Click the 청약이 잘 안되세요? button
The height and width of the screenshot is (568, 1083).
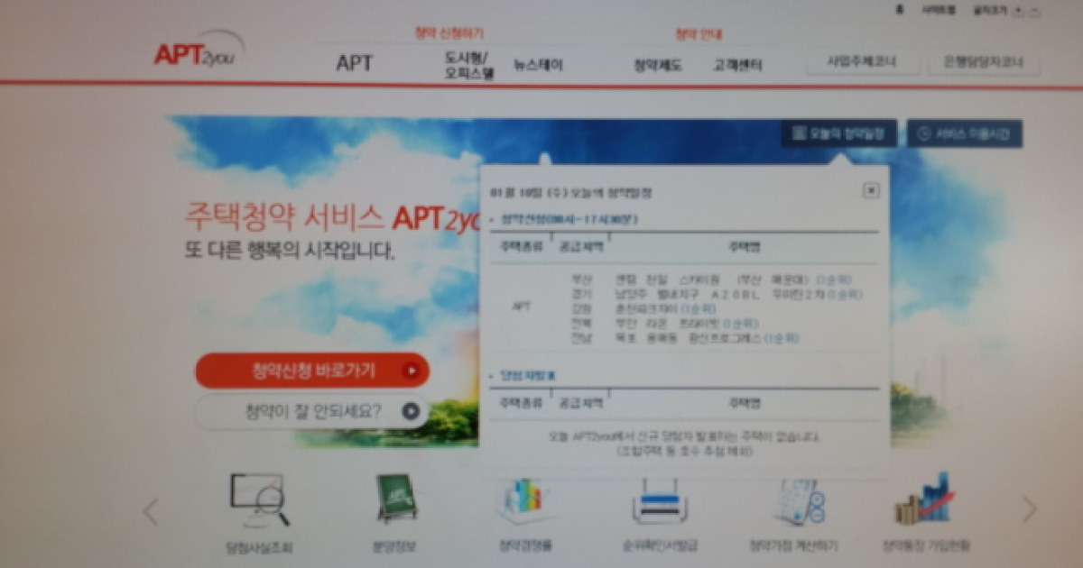point(312,411)
